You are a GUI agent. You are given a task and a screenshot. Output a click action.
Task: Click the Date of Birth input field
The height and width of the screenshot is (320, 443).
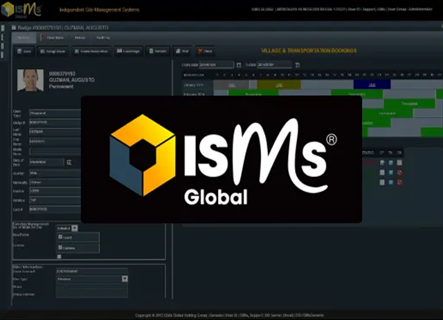click(x=46, y=162)
